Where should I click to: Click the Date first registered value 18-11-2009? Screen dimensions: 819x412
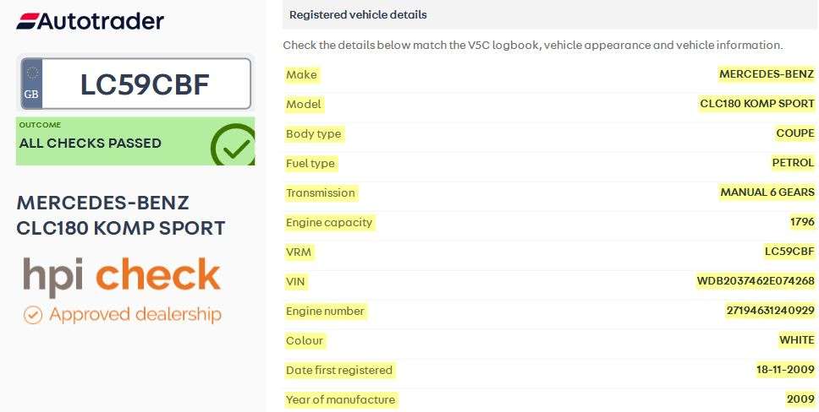coord(785,370)
